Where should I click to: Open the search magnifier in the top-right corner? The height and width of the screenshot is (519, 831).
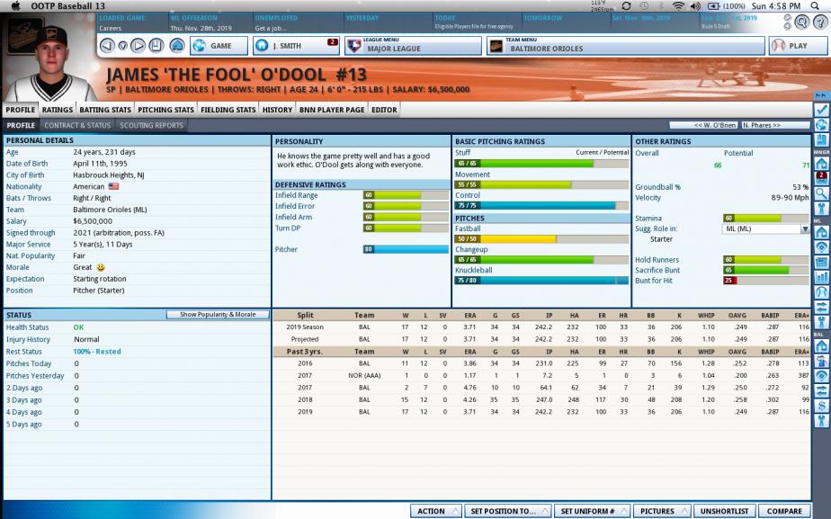800,22
